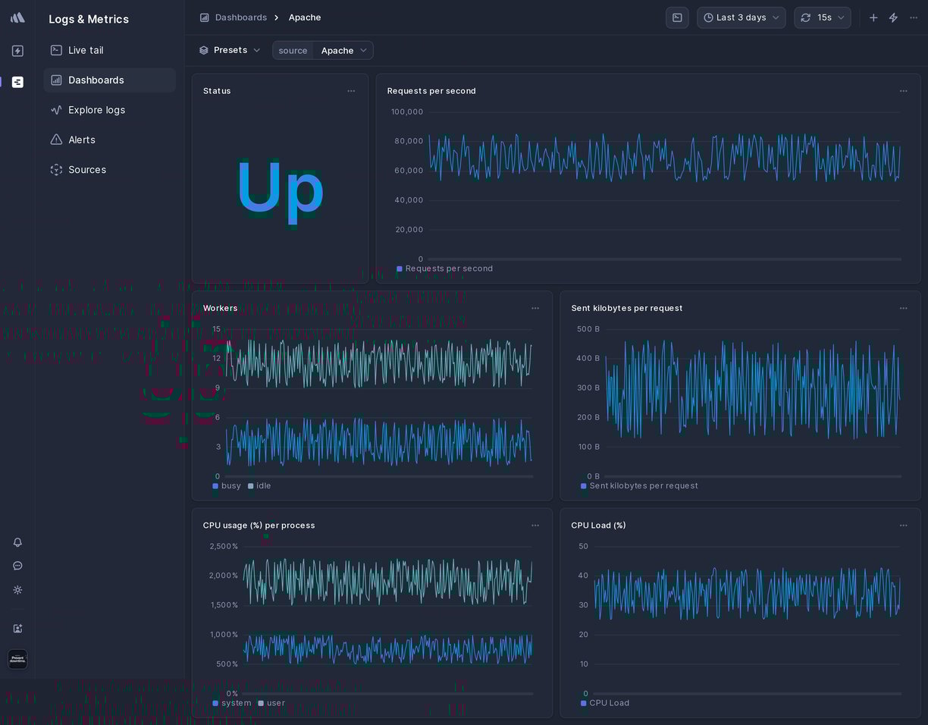The image size is (928, 725).
Task: Toggle the busy series in Workers legend
Action: (x=226, y=486)
